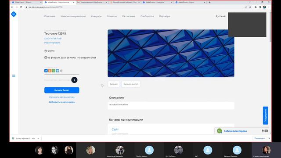Screen dimensions: 281x158
Task: Share event via WhatsApp green icon
Action: [54, 71]
